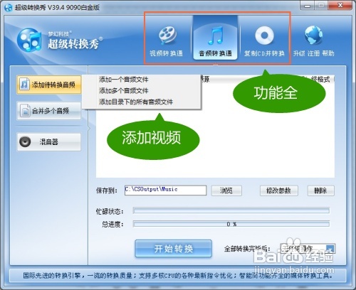Click the save path field C:\CSOutput\Music
The width and height of the screenshot is (356, 290).
165,190
